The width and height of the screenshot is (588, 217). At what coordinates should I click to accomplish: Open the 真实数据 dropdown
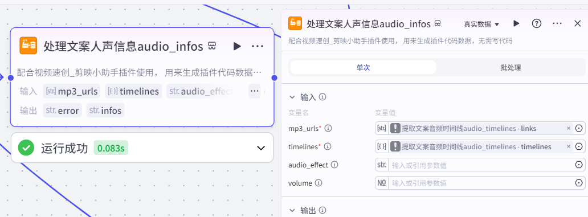click(x=481, y=24)
